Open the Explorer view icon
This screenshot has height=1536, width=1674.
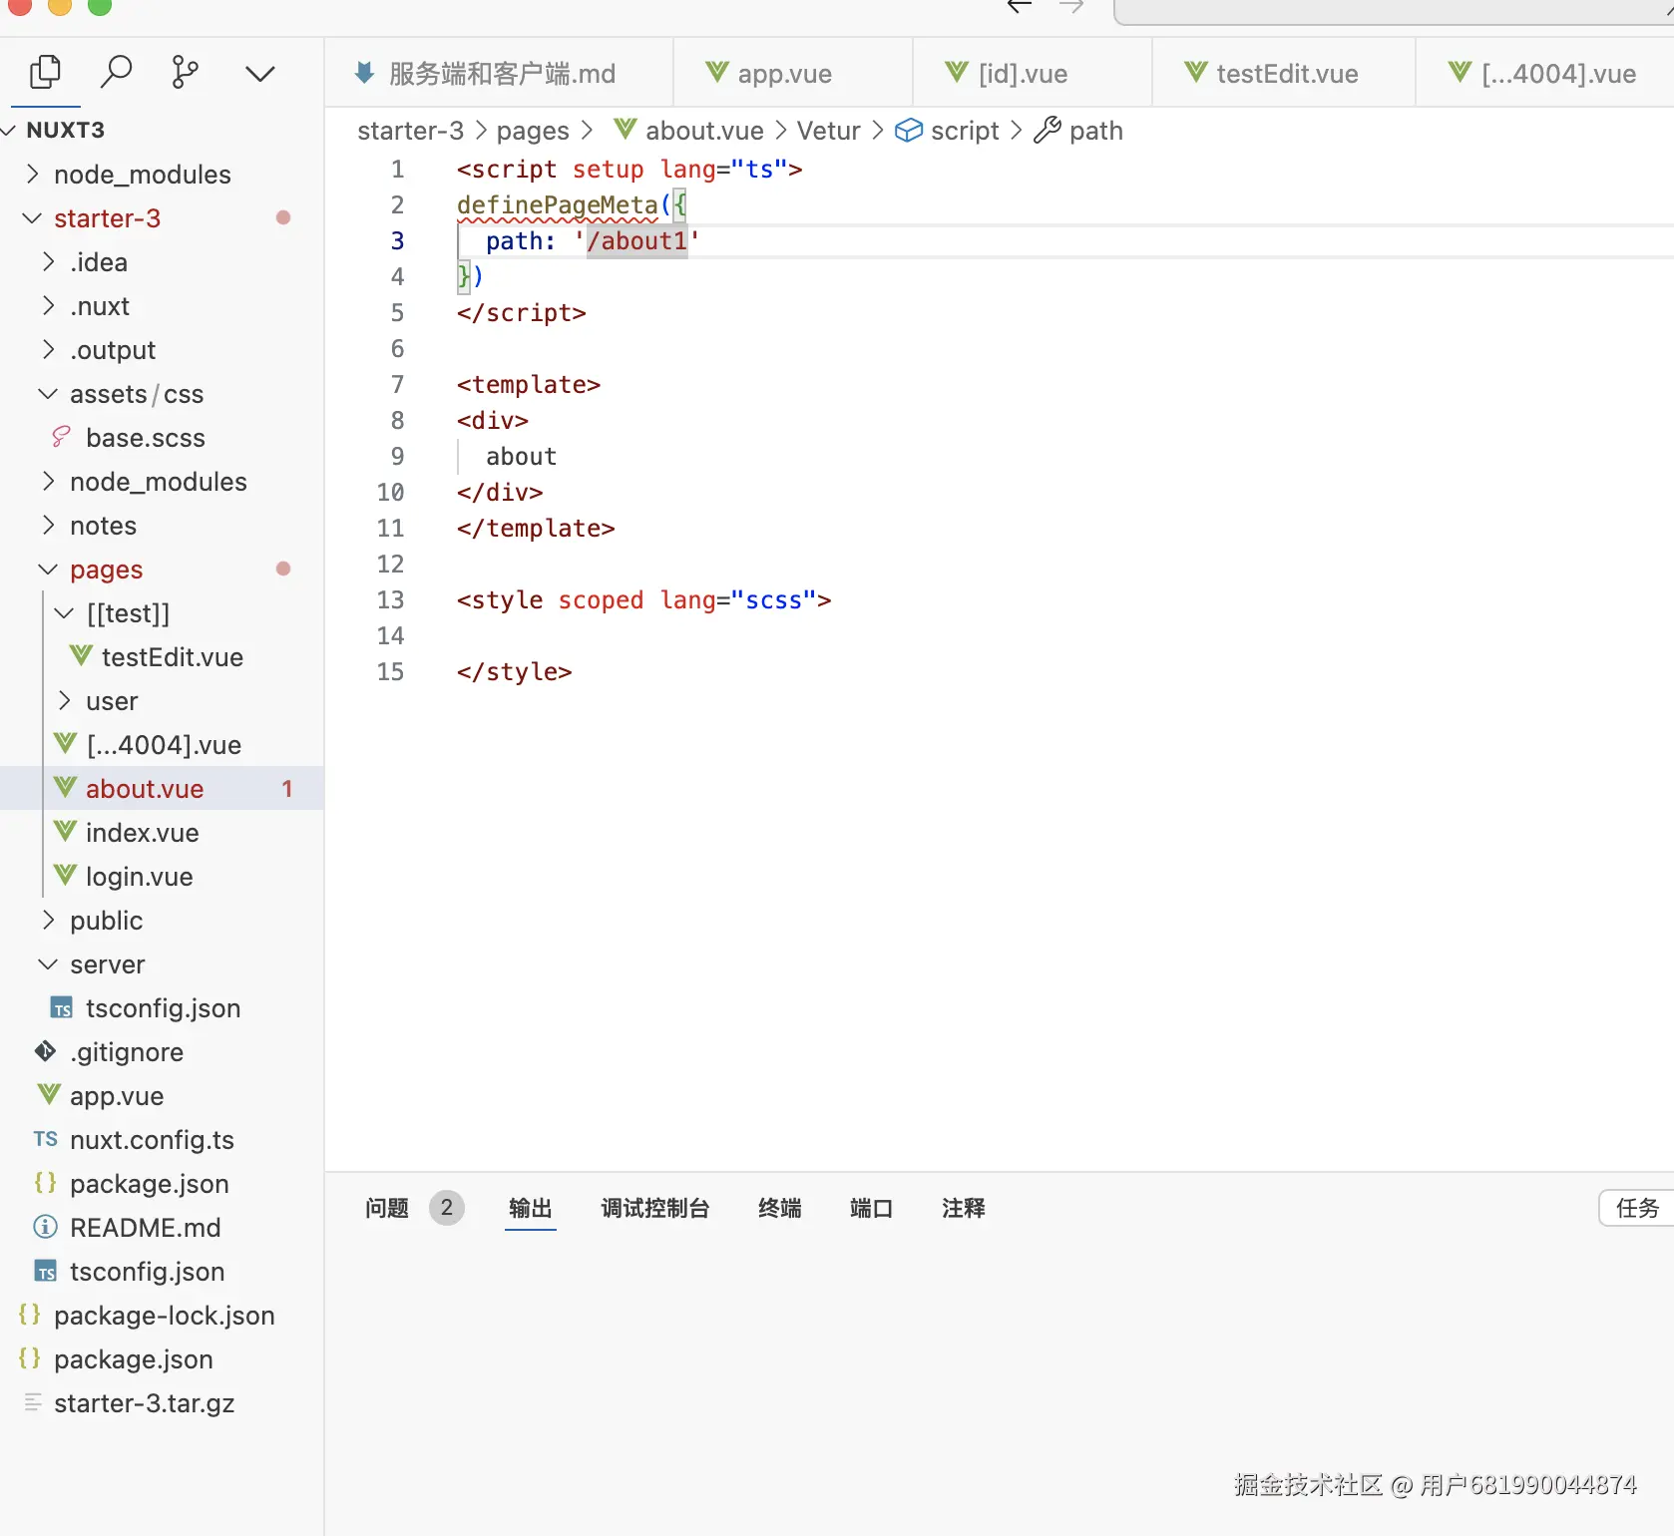coord(46,73)
